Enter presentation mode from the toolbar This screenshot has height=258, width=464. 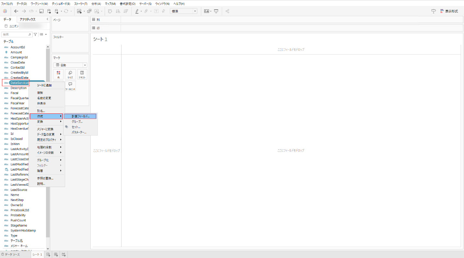215,11
